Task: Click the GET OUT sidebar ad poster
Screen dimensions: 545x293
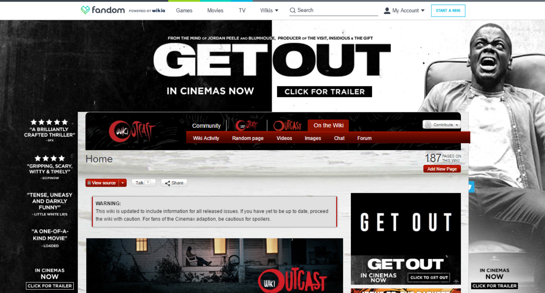Action: [x=406, y=224]
